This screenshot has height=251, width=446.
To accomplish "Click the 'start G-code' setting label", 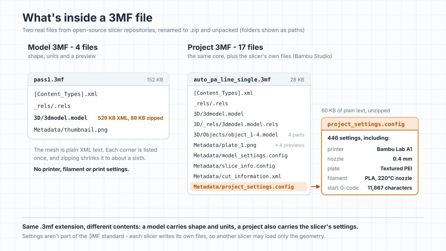I will coord(343,188).
